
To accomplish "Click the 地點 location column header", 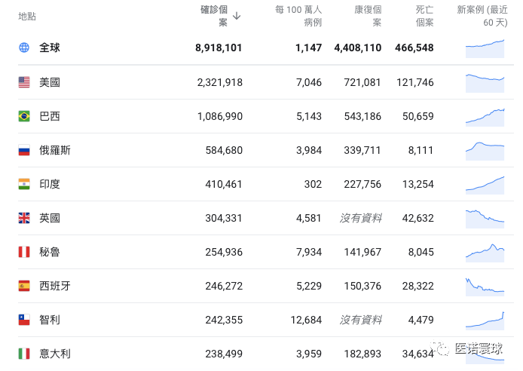I will click(x=26, y=16).
